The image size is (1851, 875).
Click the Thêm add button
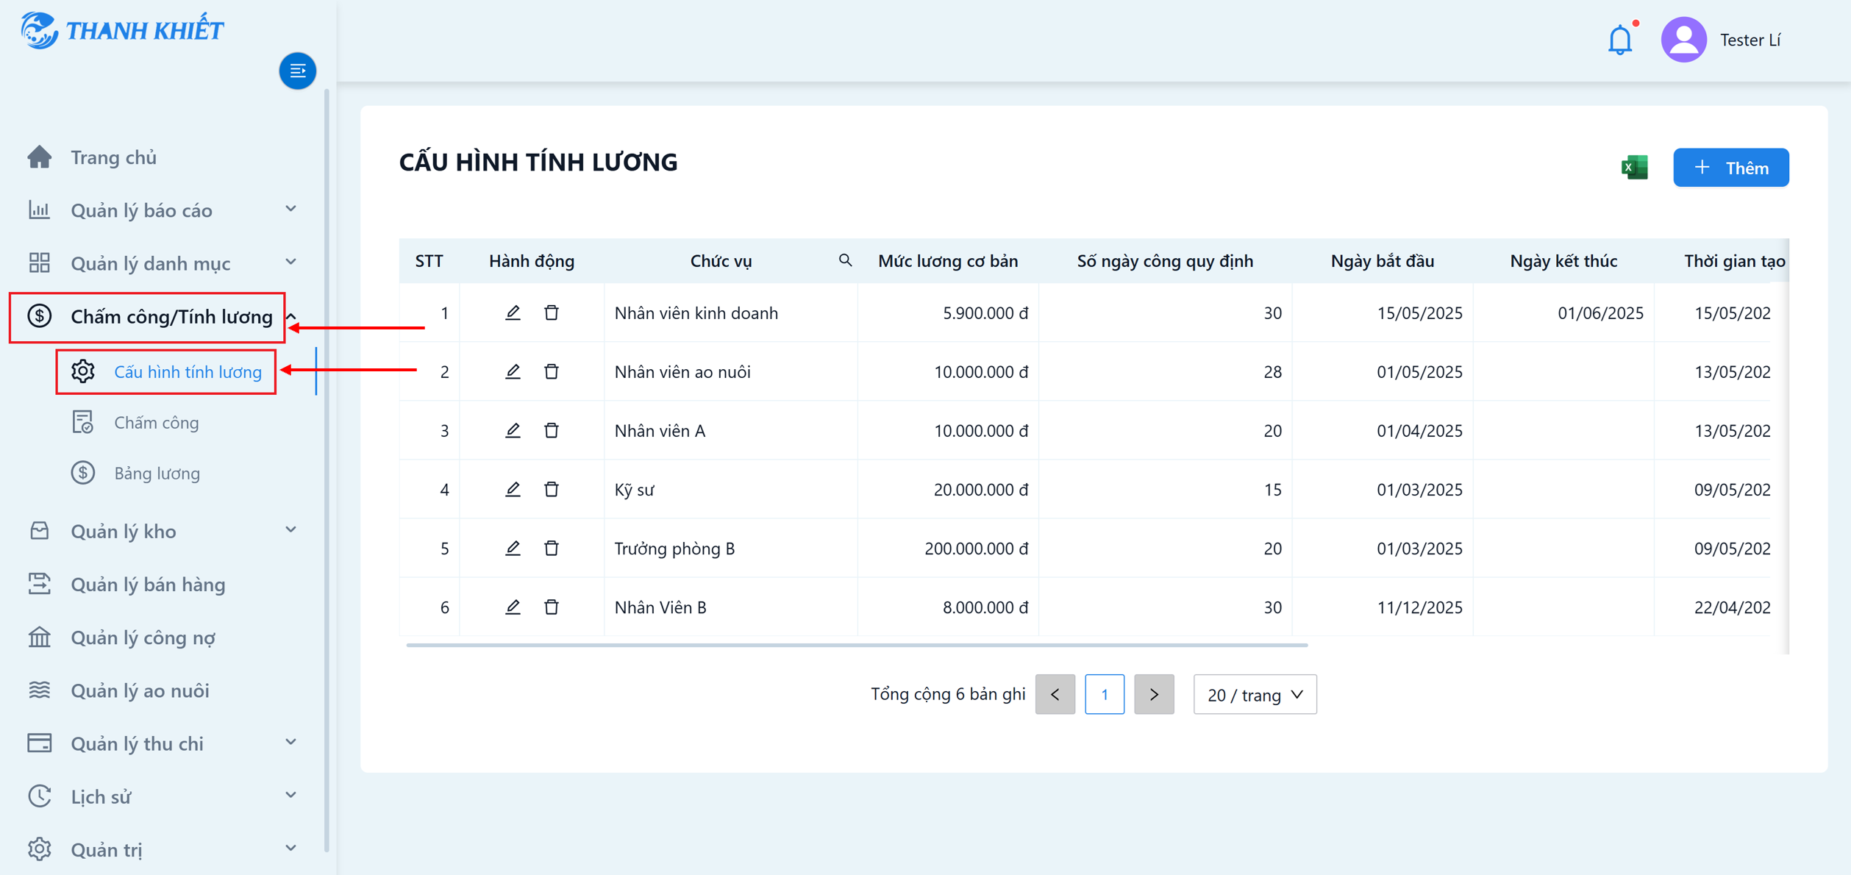pos(1730,168)
